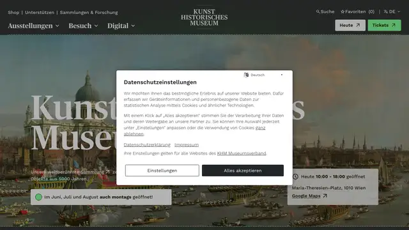
Task: Expand the Besuch menu
Action: coord(83,26)
